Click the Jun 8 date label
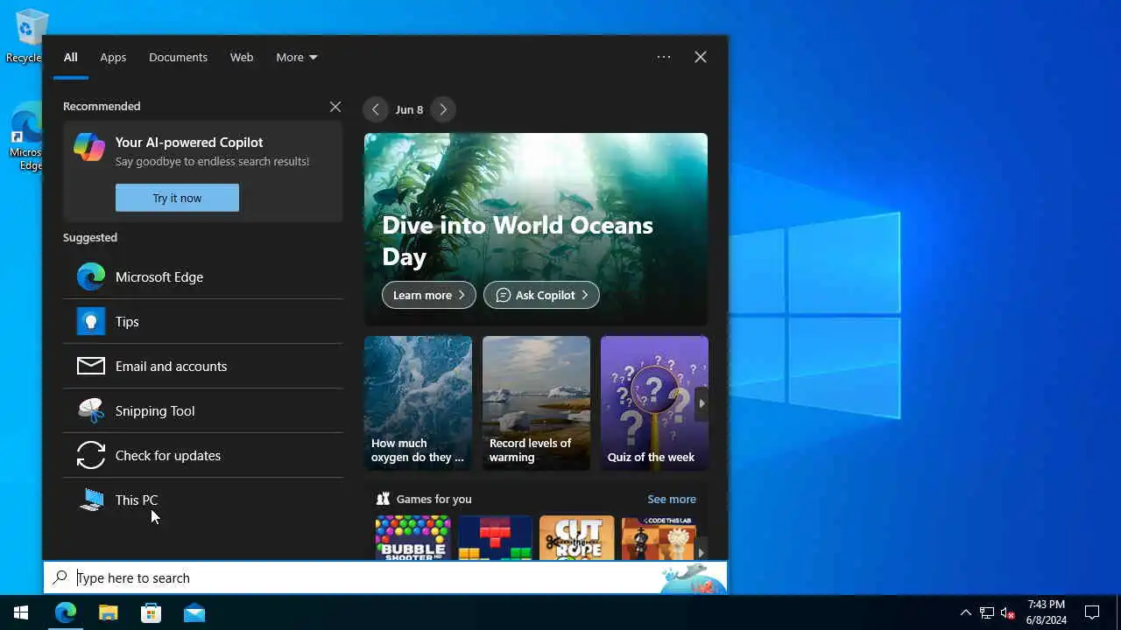This screenshot has height=630, width=1121. point(409,109)
